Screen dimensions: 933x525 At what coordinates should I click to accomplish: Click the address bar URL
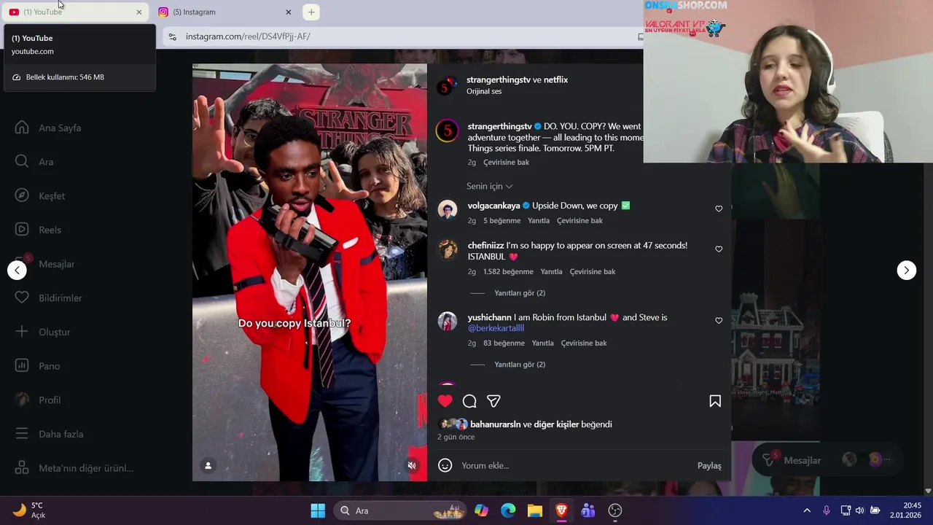click(x=248, y=36)
